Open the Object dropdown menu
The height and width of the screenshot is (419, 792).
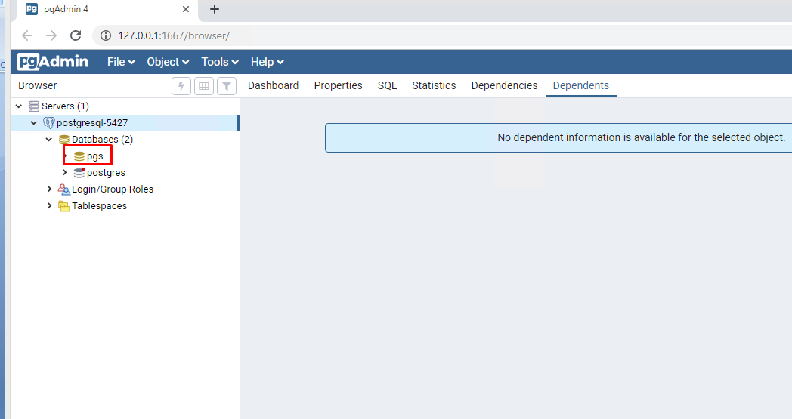168,62
